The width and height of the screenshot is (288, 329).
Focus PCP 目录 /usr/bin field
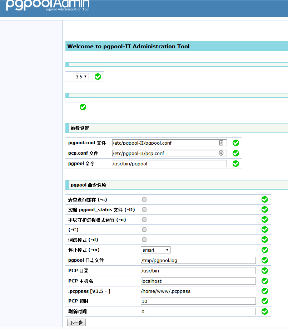[x=198, y=271]
